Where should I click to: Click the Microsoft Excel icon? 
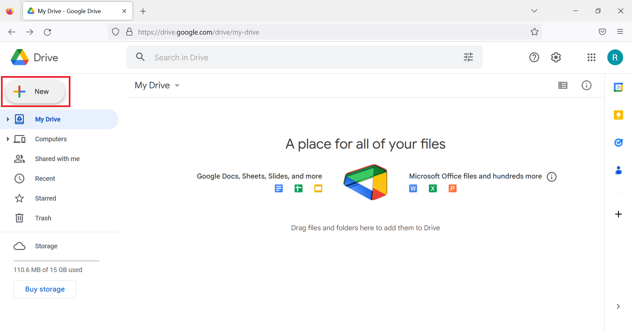[433, 188]
